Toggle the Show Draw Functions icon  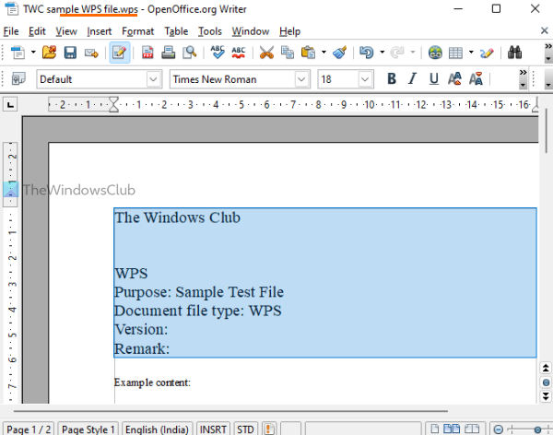coord(487,53)
